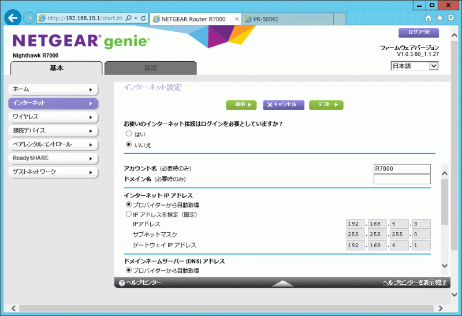Click the help center question mark icon
Viewport: 462px width, 316px height.
coord(122,282)
